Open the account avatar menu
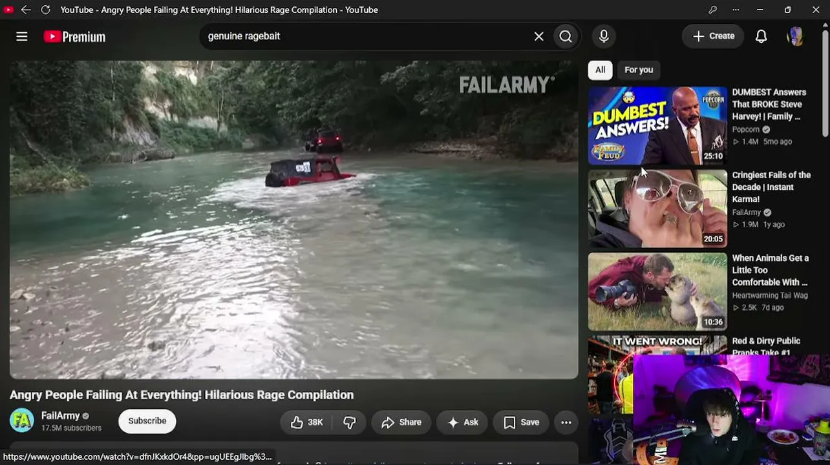830x465 pixels. (795, 37)
